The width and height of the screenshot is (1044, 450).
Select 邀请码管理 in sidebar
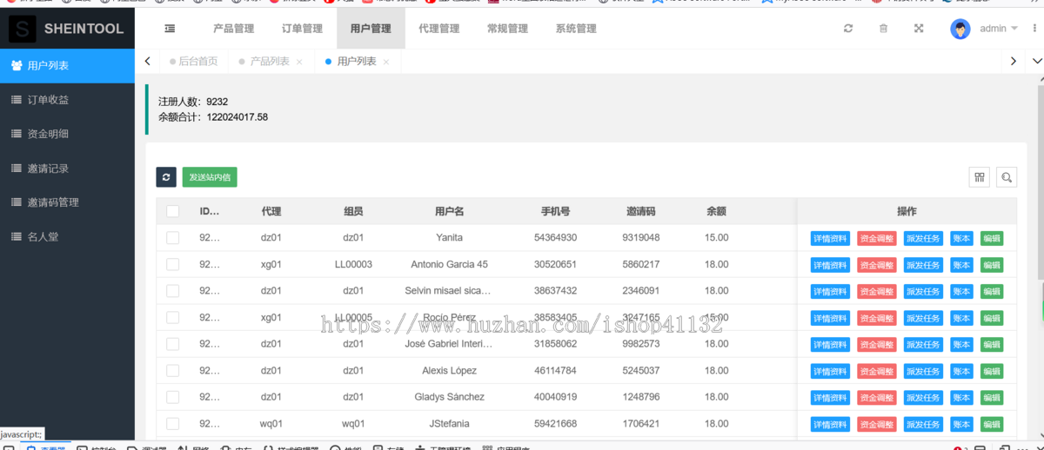67,202
